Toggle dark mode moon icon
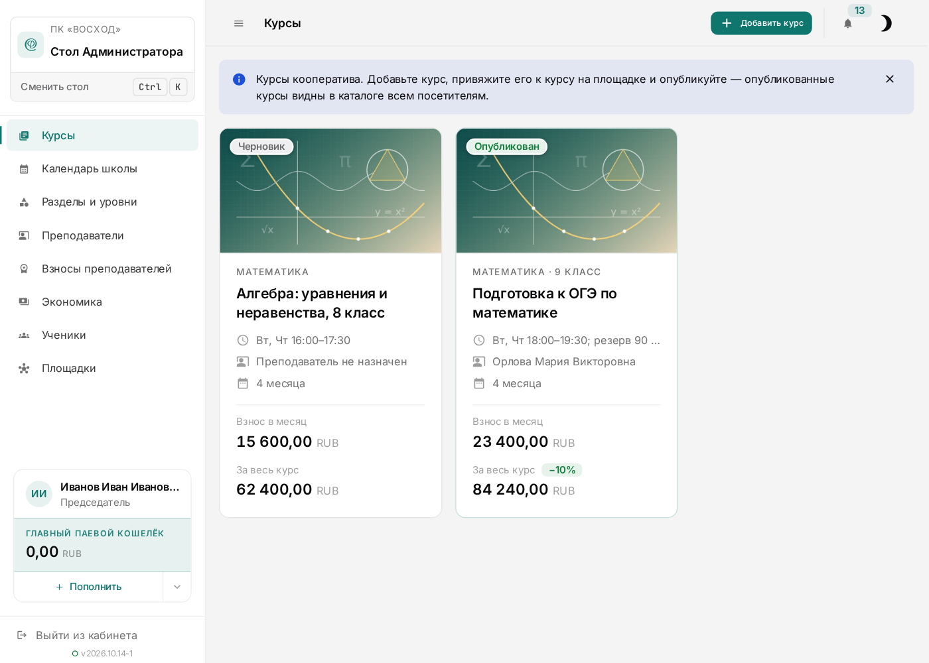929x663 pixels. point(886,23)
